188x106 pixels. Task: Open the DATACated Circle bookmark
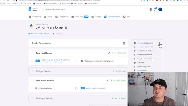(77, 4)
